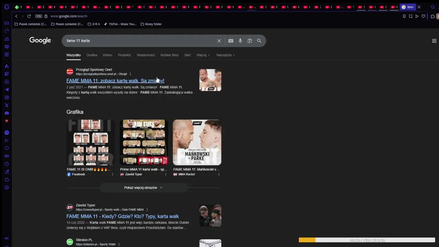The image size is (439, 247).
Task: Open Twitch in the sidebar
Action: [7, 74]
